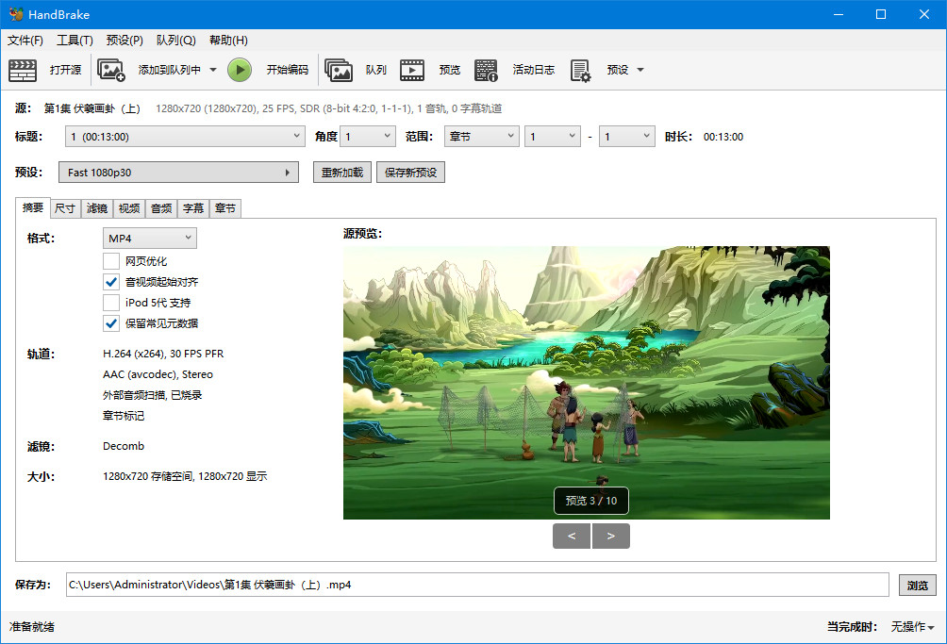Click the 浏览 browse button

click(x=917, y=585)
